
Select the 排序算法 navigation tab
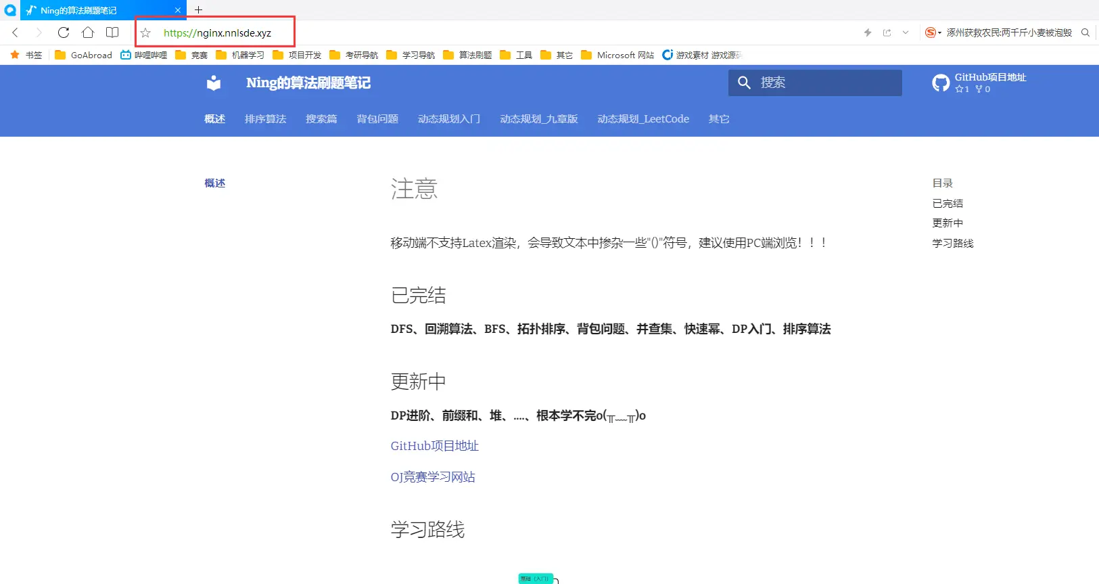pyautogui.click(x=266, y=119)
